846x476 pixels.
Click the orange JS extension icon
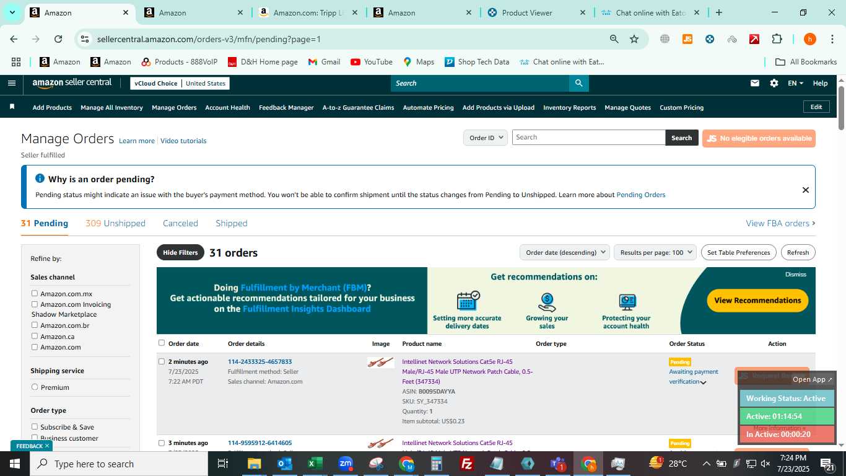point(687,39)
